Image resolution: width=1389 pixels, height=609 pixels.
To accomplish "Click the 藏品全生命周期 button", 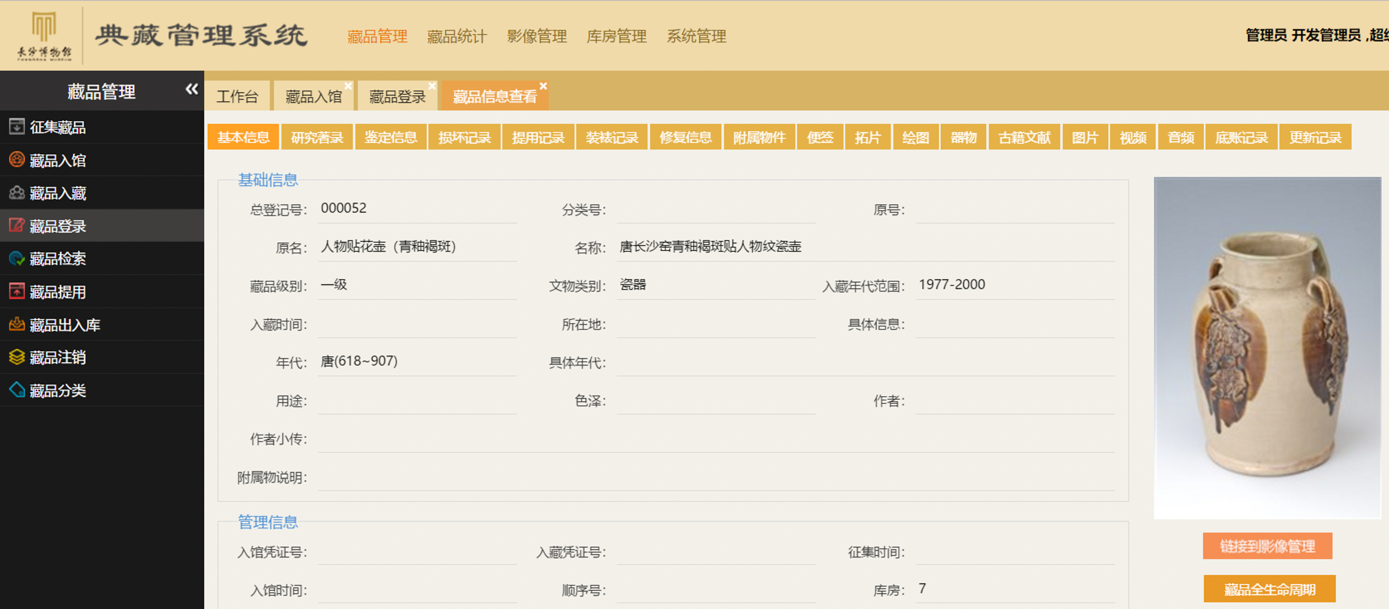I will click(1269, 589).
